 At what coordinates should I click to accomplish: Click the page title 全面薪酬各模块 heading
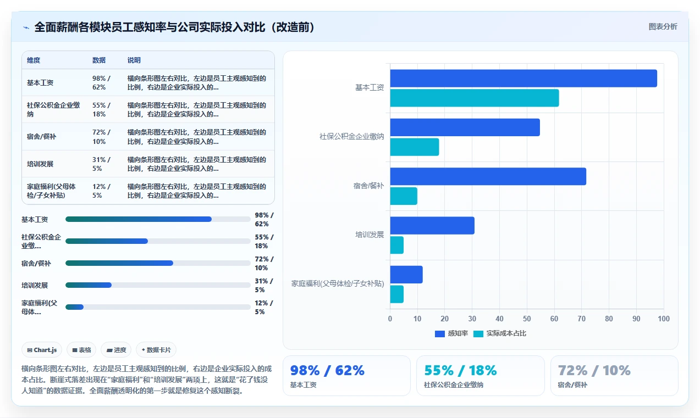(x=175, y=27)
